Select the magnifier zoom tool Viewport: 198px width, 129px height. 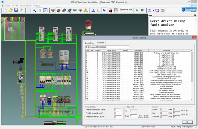click(x=34, y=10)
